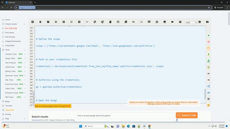
Task: Click the circular icon right of PHP dropdown
Action: coord(200,22)
